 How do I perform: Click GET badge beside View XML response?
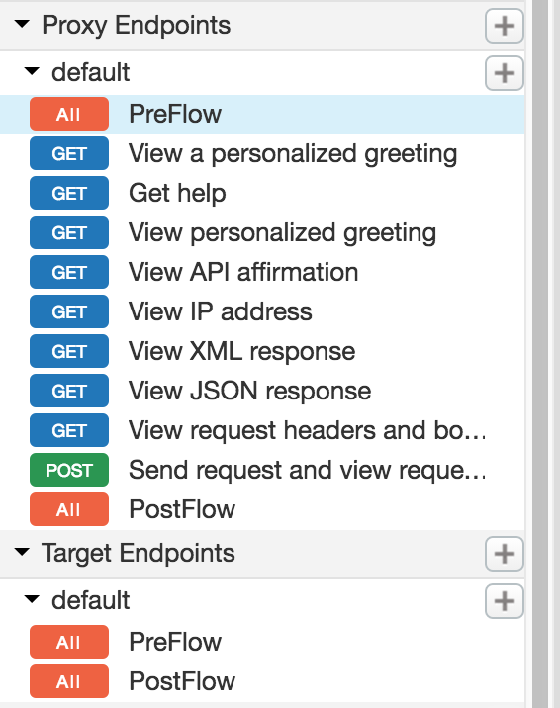click(x=69, y=351)
